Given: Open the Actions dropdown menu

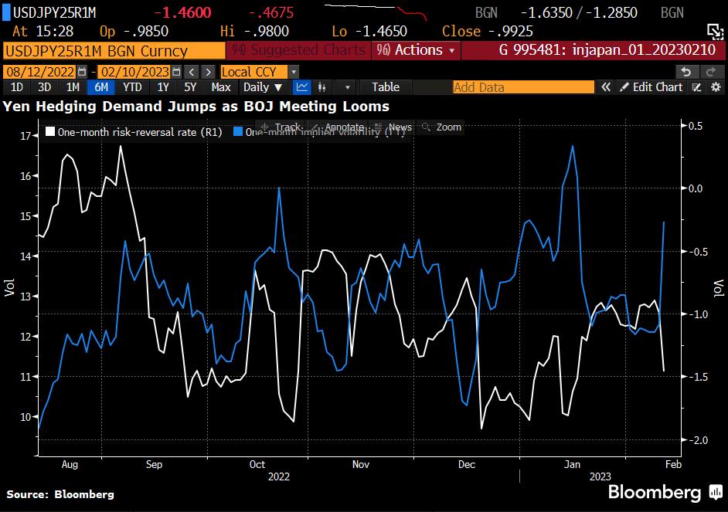Looking at the screenshot, I should pyautogui.click(x=416, y=50).
